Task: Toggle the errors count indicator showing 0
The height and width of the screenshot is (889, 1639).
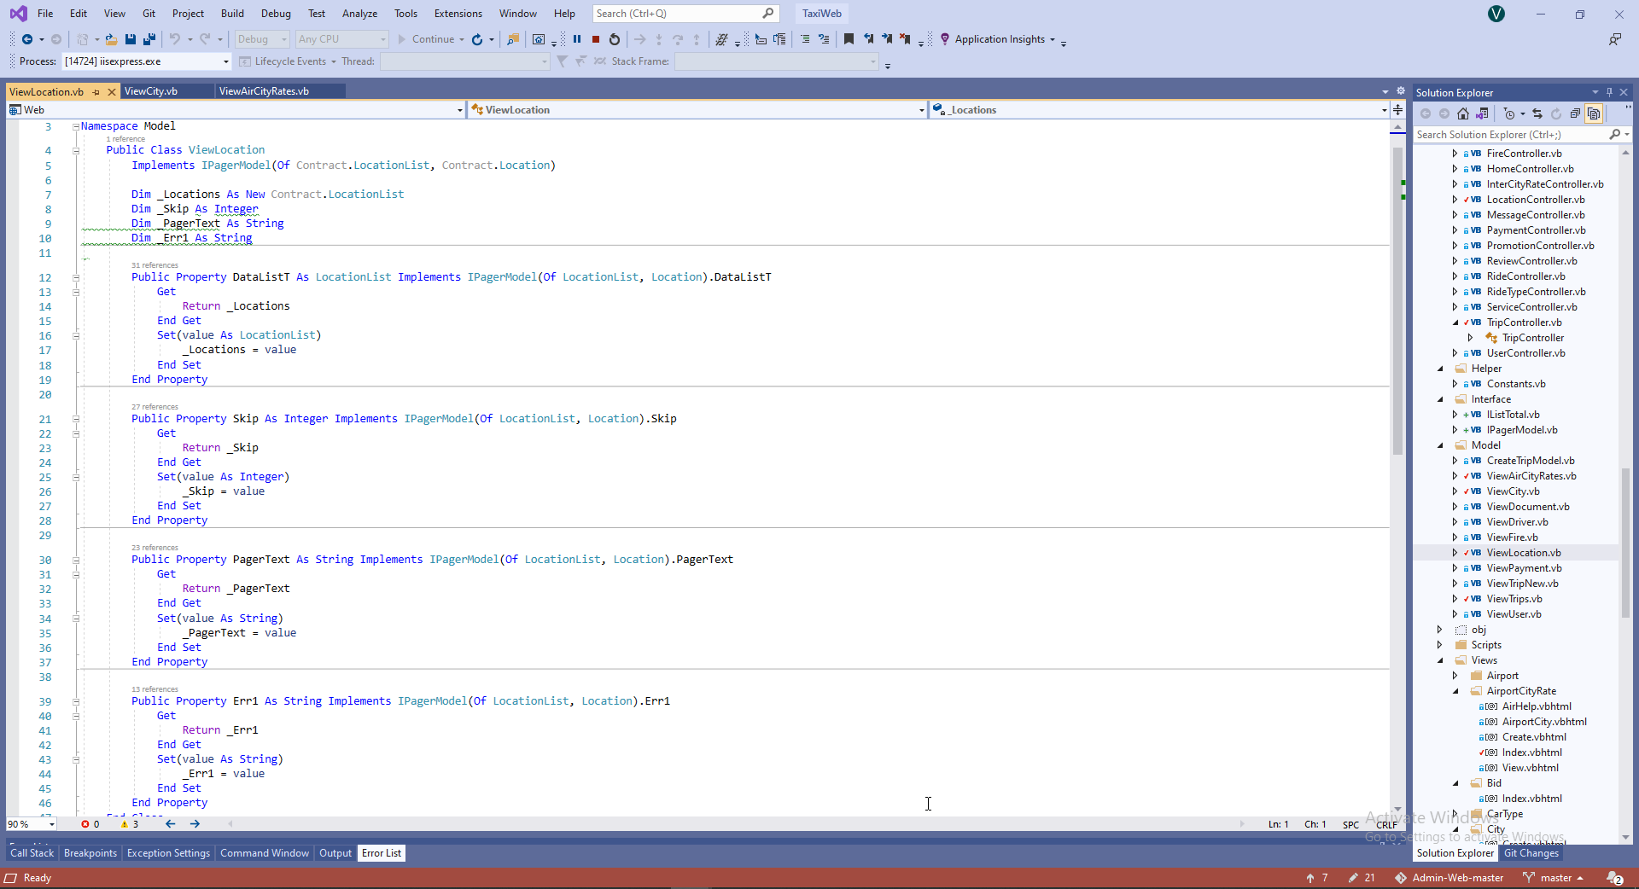Action: tap(90, 824)
